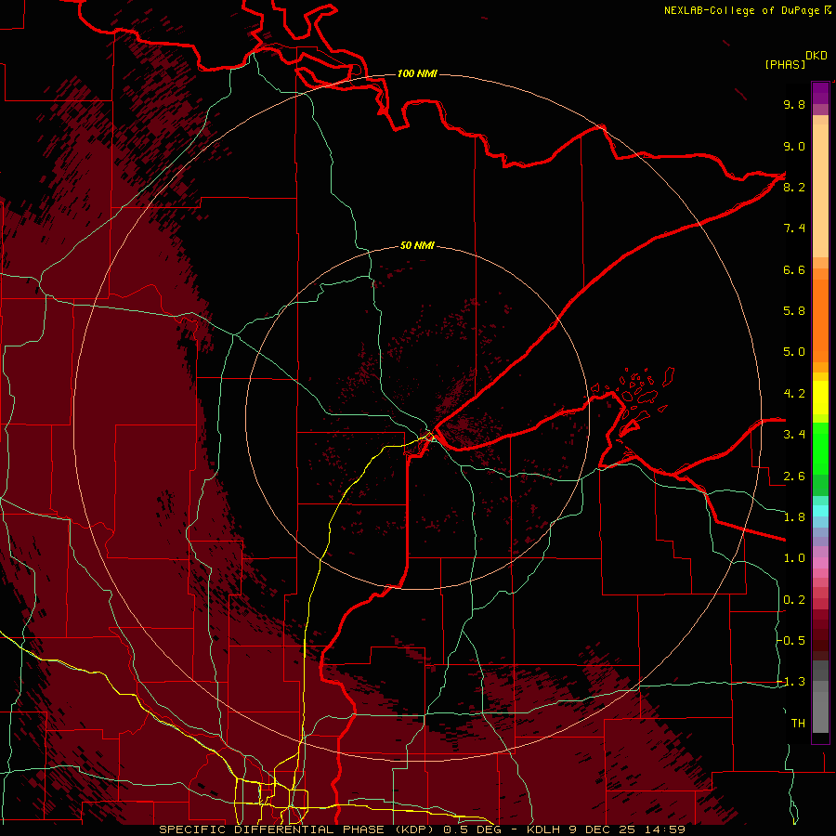Click the 8.2 scale value
The height and width of the screenshot is (836, 836).
click(794, 187)
